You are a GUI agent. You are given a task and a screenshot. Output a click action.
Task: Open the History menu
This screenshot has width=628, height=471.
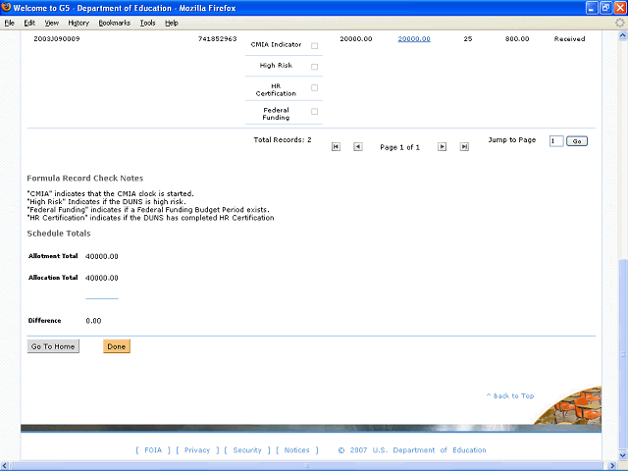click(x=78, y=23)
